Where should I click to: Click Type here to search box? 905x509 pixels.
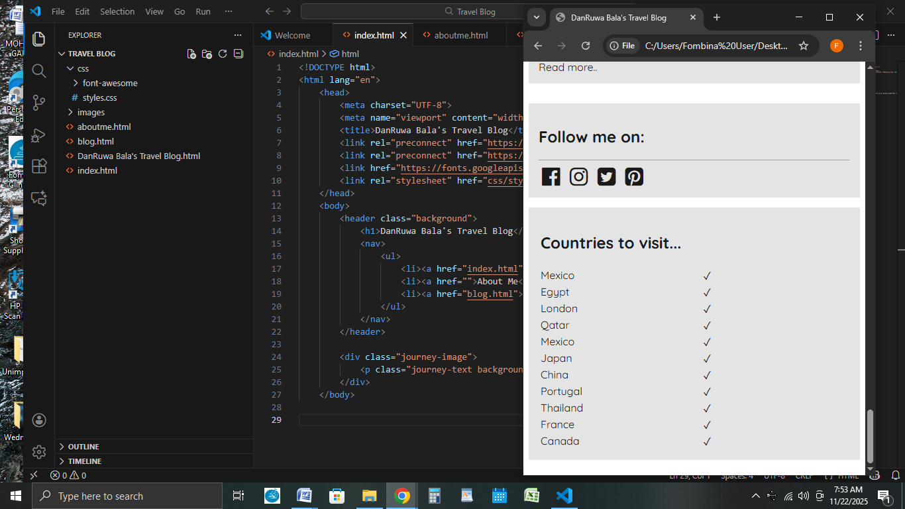127,496
